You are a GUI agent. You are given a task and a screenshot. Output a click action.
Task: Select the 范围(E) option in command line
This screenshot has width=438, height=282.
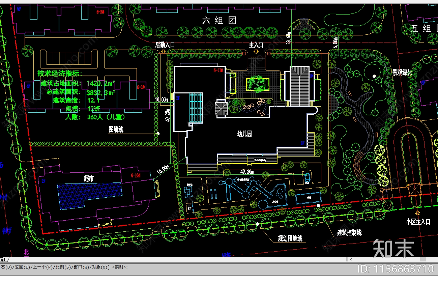click(22, 267)
